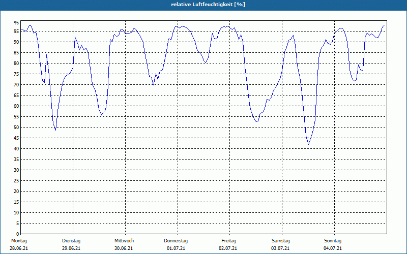The width and height of the screenshot is (407, 254).
Task: Click the y-axis value 30
Action: click(x=16, y=170)
